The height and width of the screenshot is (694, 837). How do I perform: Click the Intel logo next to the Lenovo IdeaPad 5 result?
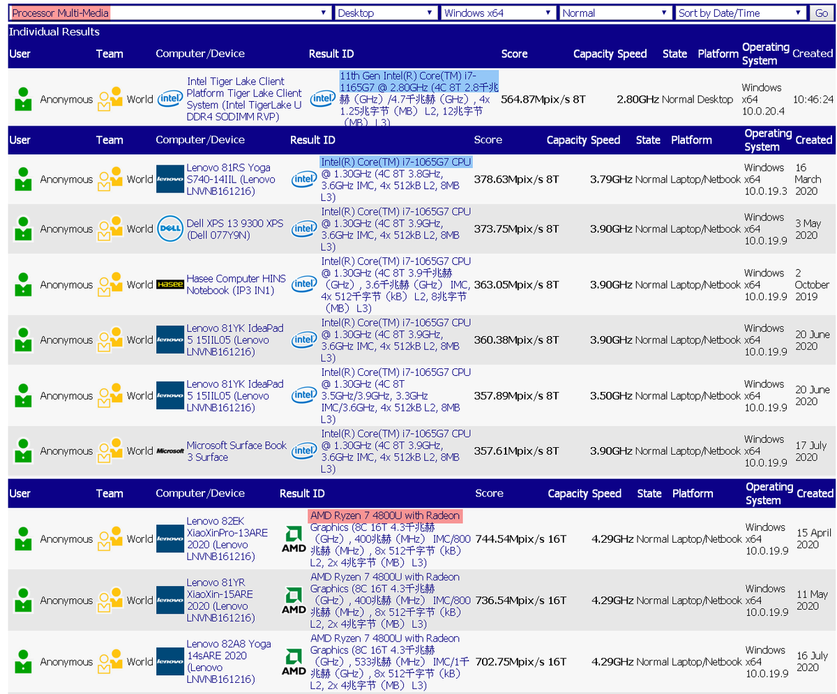point(304,340)
